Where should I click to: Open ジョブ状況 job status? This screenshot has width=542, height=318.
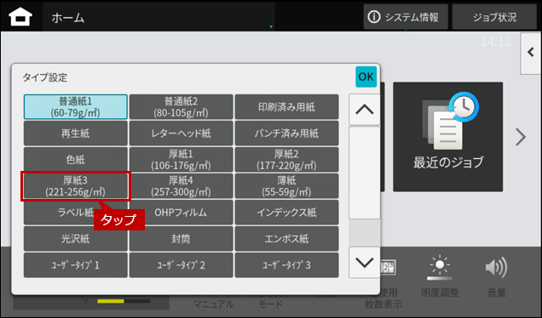pyautogui.click(x=494, y=17)
